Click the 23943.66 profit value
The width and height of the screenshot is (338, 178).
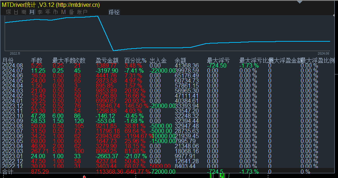[x=108, y=136]
